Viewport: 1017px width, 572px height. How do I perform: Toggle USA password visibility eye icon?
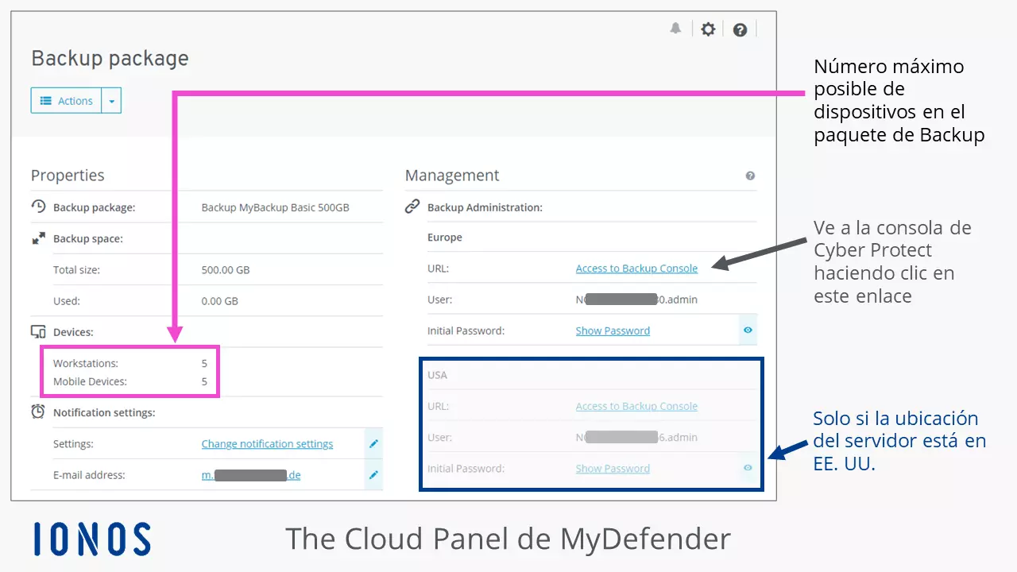(x=748, y=469)
